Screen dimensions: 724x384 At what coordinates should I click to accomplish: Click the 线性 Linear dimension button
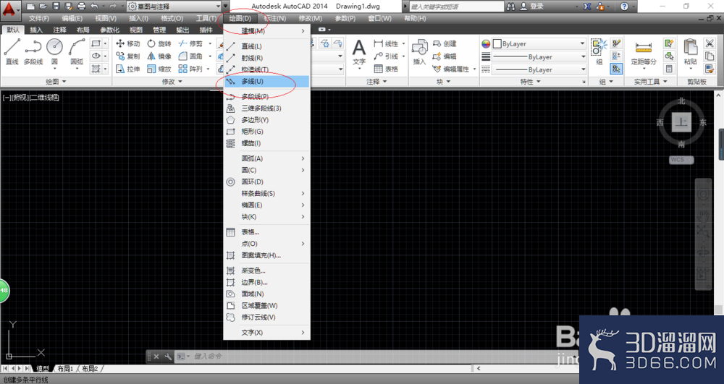pos(386,44)
